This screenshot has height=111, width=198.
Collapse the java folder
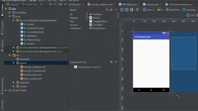10,16
